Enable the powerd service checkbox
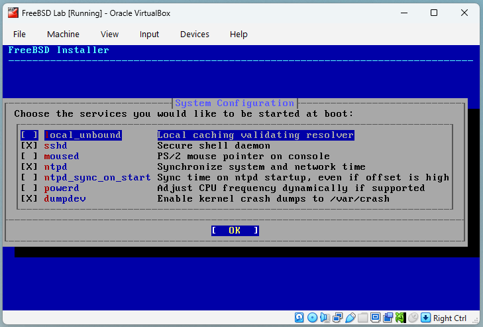Viewport: 483px width, 327px height. 29,188
